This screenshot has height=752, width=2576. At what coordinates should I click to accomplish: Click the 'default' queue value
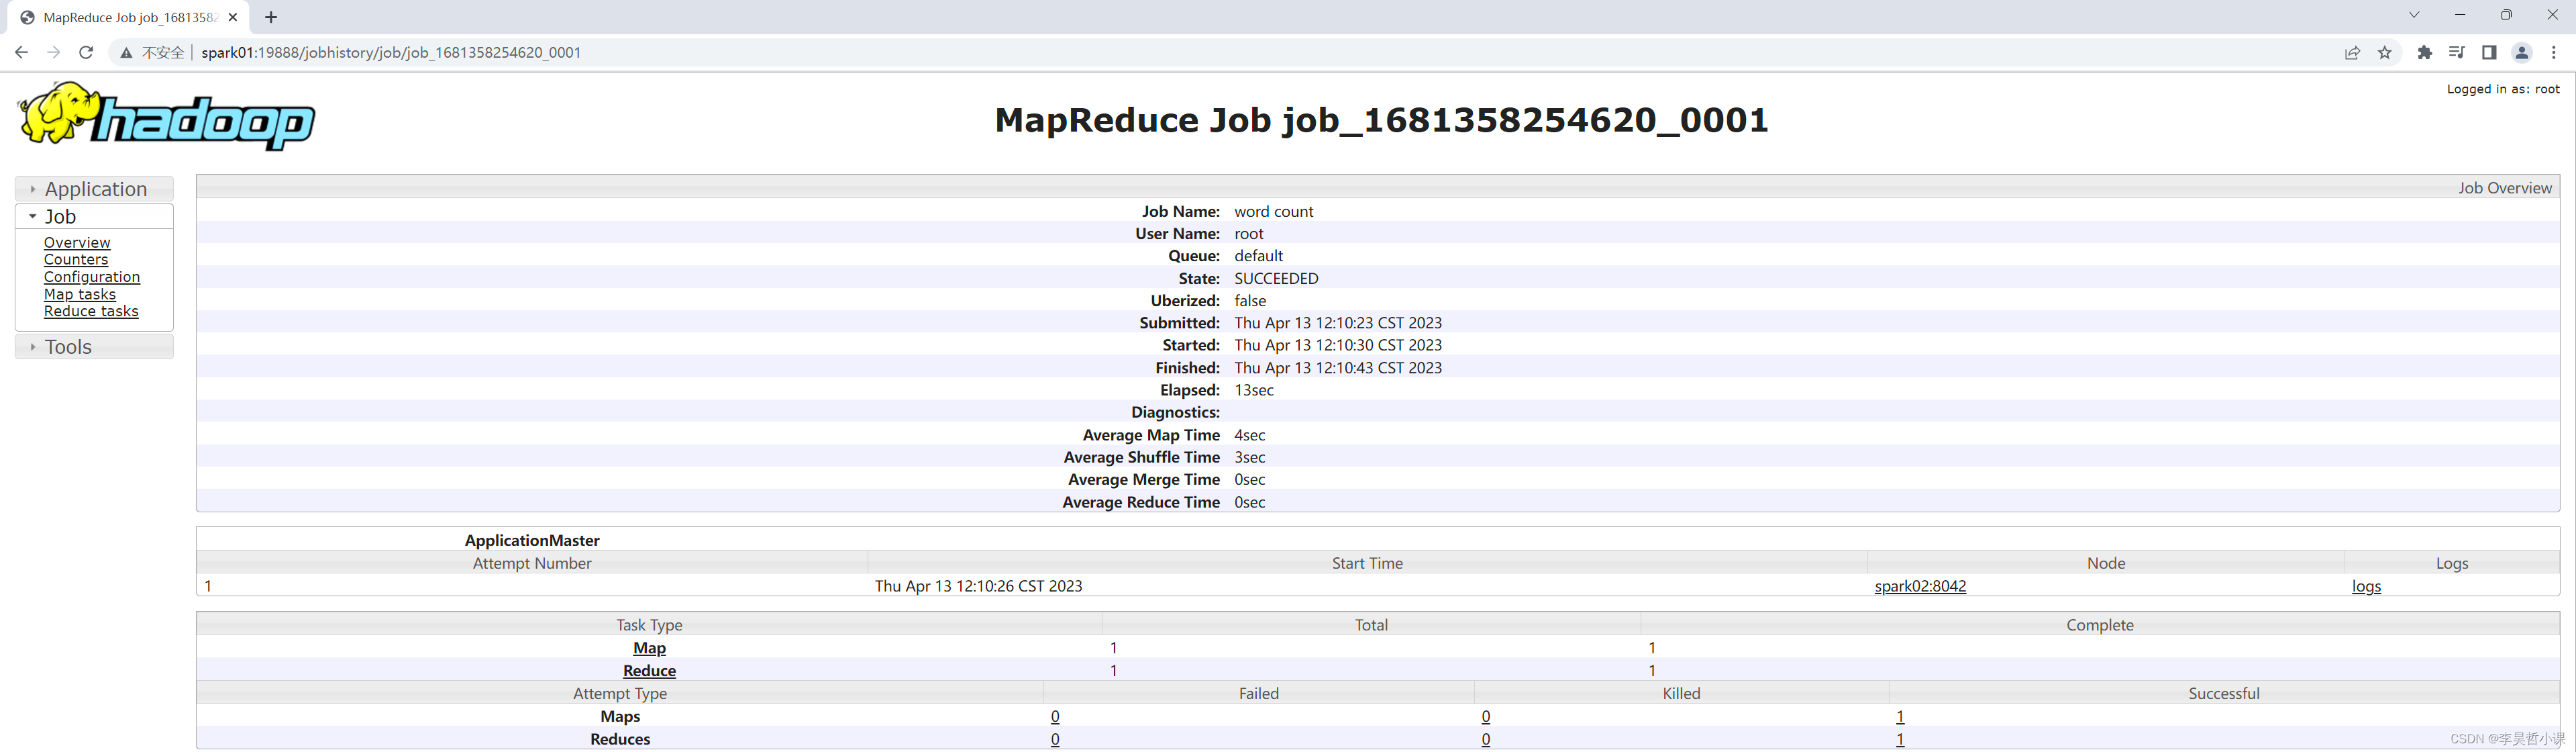(x=1258, y=256)
